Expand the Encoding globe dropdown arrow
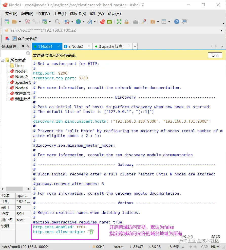Viewport: 226px width, 250px height. click(83, 22)
